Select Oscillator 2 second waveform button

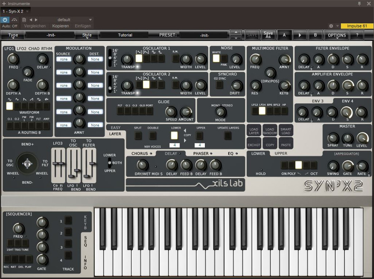click(x=146, y=85)
